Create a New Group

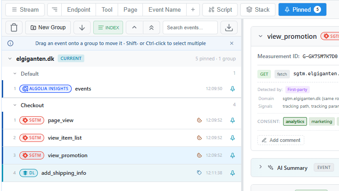coord(48,27)
